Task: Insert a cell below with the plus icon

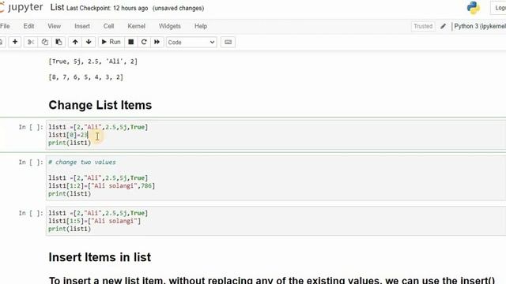Action: point(15,42)
